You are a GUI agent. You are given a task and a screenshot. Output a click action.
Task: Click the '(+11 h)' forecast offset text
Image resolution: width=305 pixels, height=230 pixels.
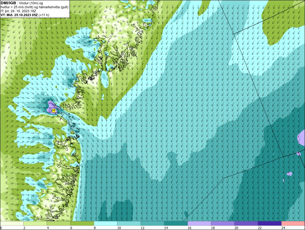click(44, 15)
